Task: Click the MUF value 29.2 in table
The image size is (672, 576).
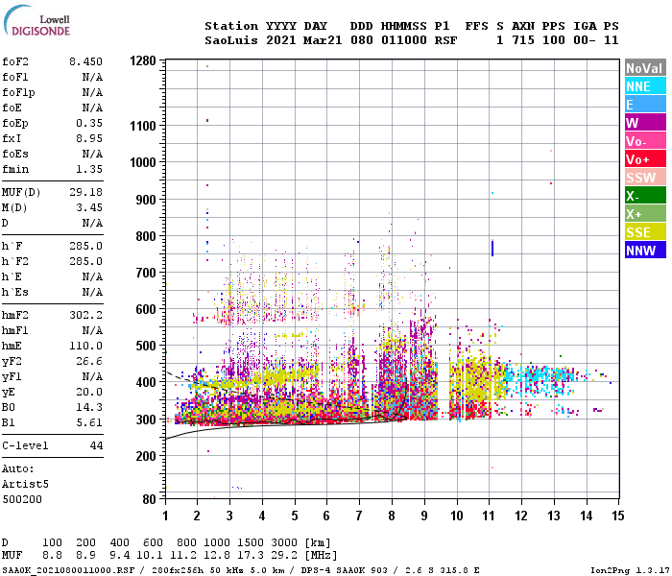Action: 284,555
